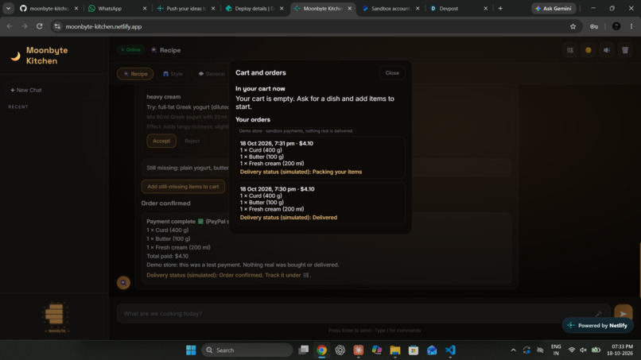Click 'Total paid: $4.10' in chat
The image size is (641, 360).
(x=168, y=256)
